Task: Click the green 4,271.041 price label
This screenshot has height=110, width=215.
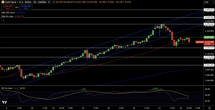Action: point(209,37)
